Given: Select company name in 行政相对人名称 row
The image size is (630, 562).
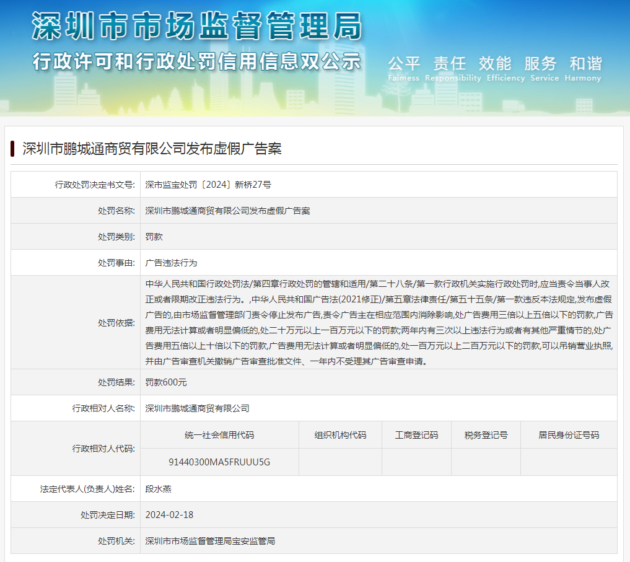Looking at the screenshot, I should tap(197, 408).
